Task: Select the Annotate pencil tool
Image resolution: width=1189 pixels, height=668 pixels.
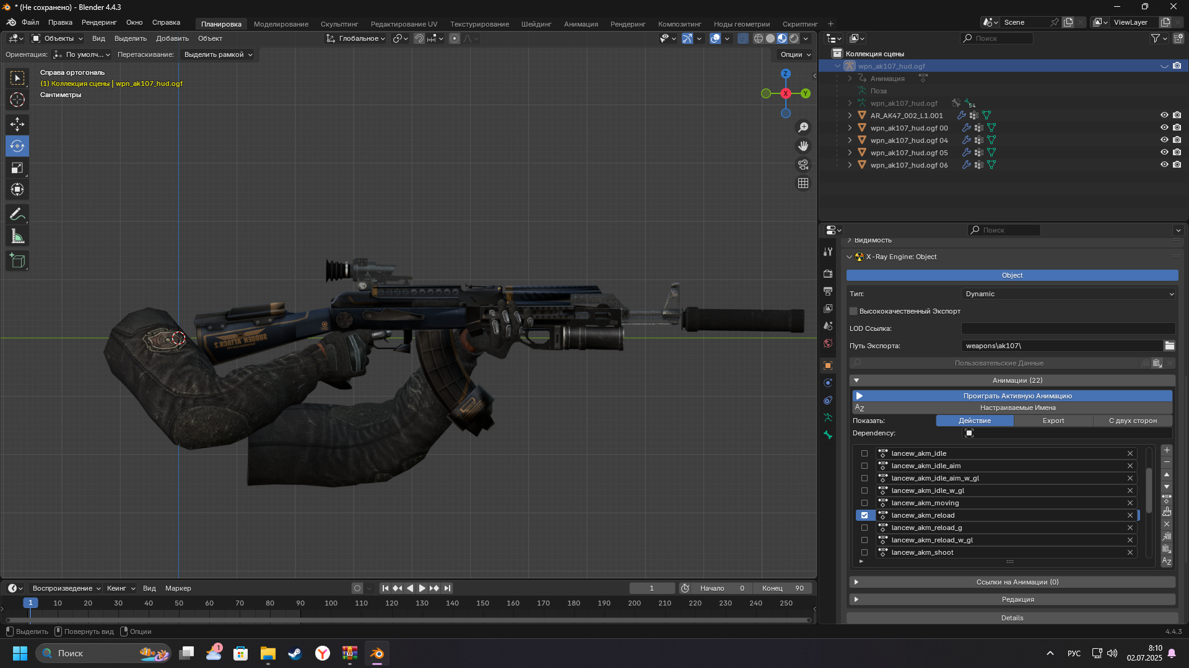Action: 17,215
